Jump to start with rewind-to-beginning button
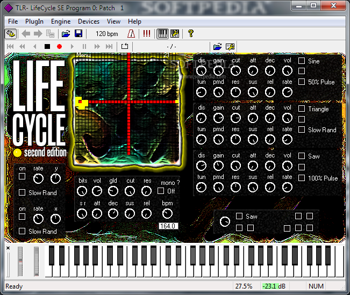 coord(10,46)
